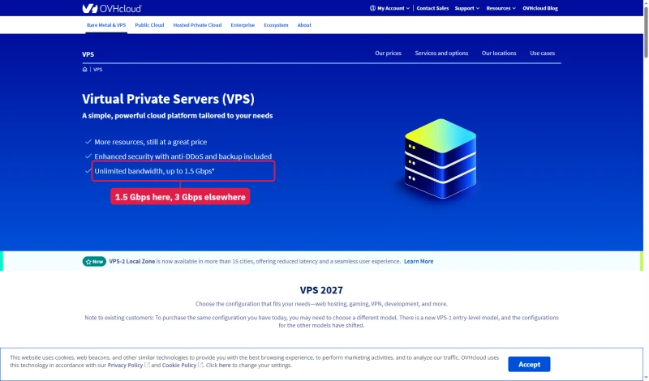Go to Use cases section

(x=542, y=53)
